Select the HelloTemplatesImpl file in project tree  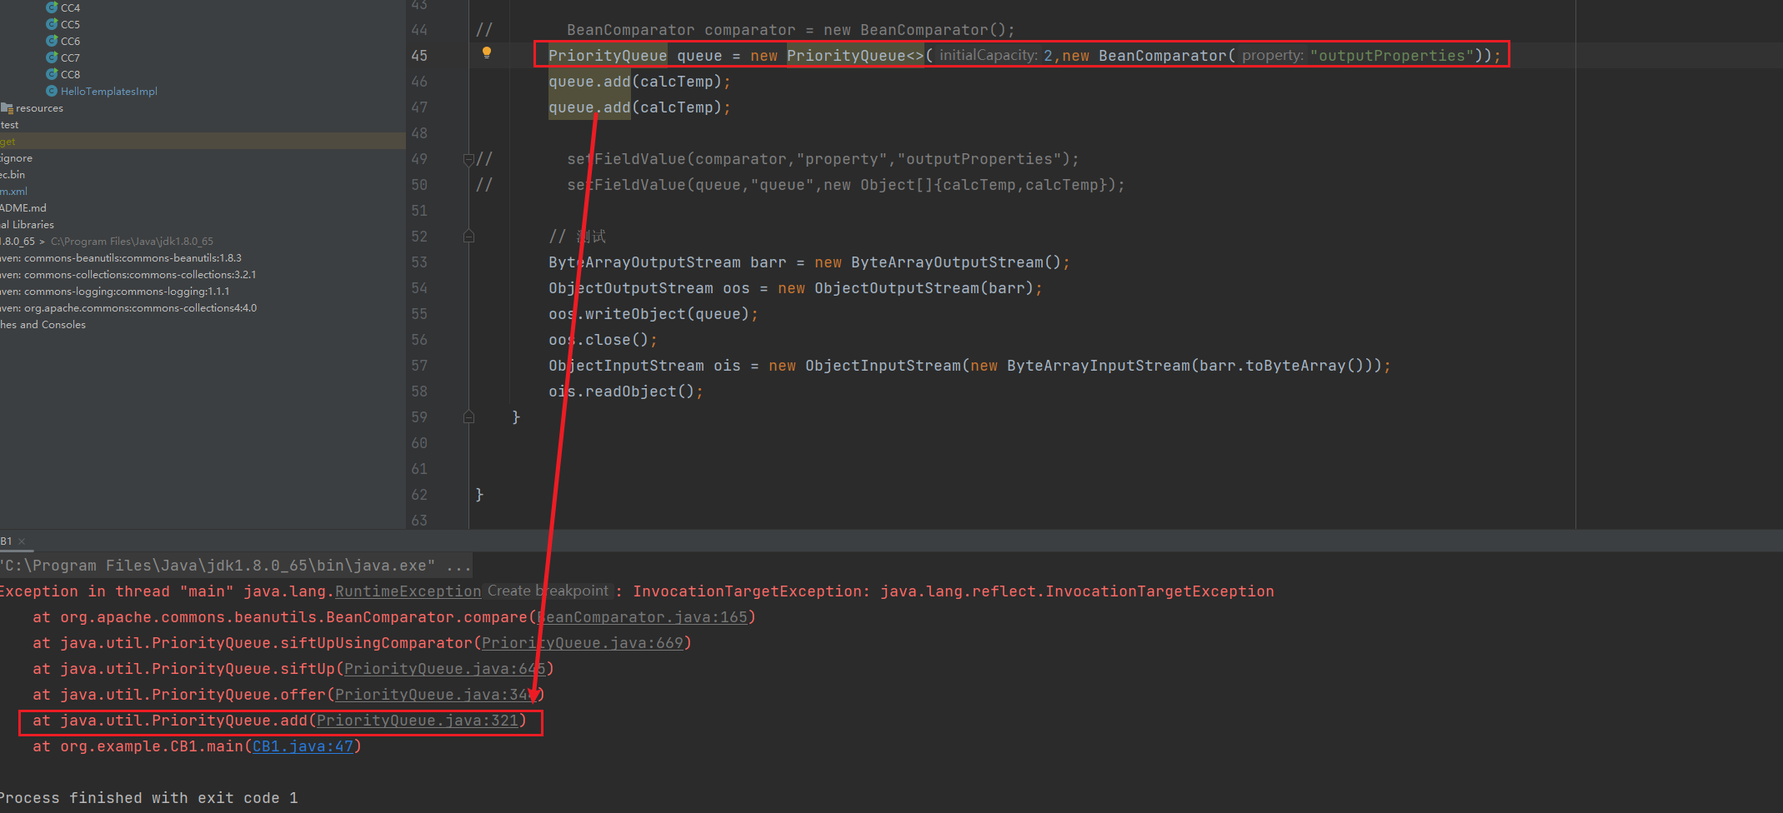point(108,91)
